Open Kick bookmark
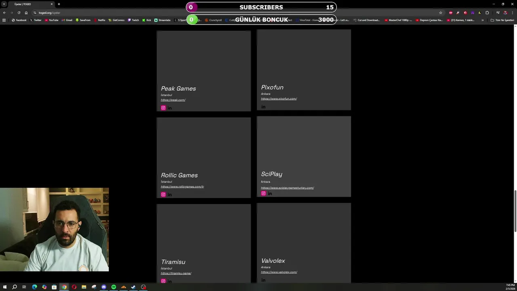Screen dimensions: 517x291 [x=147, y=20]
